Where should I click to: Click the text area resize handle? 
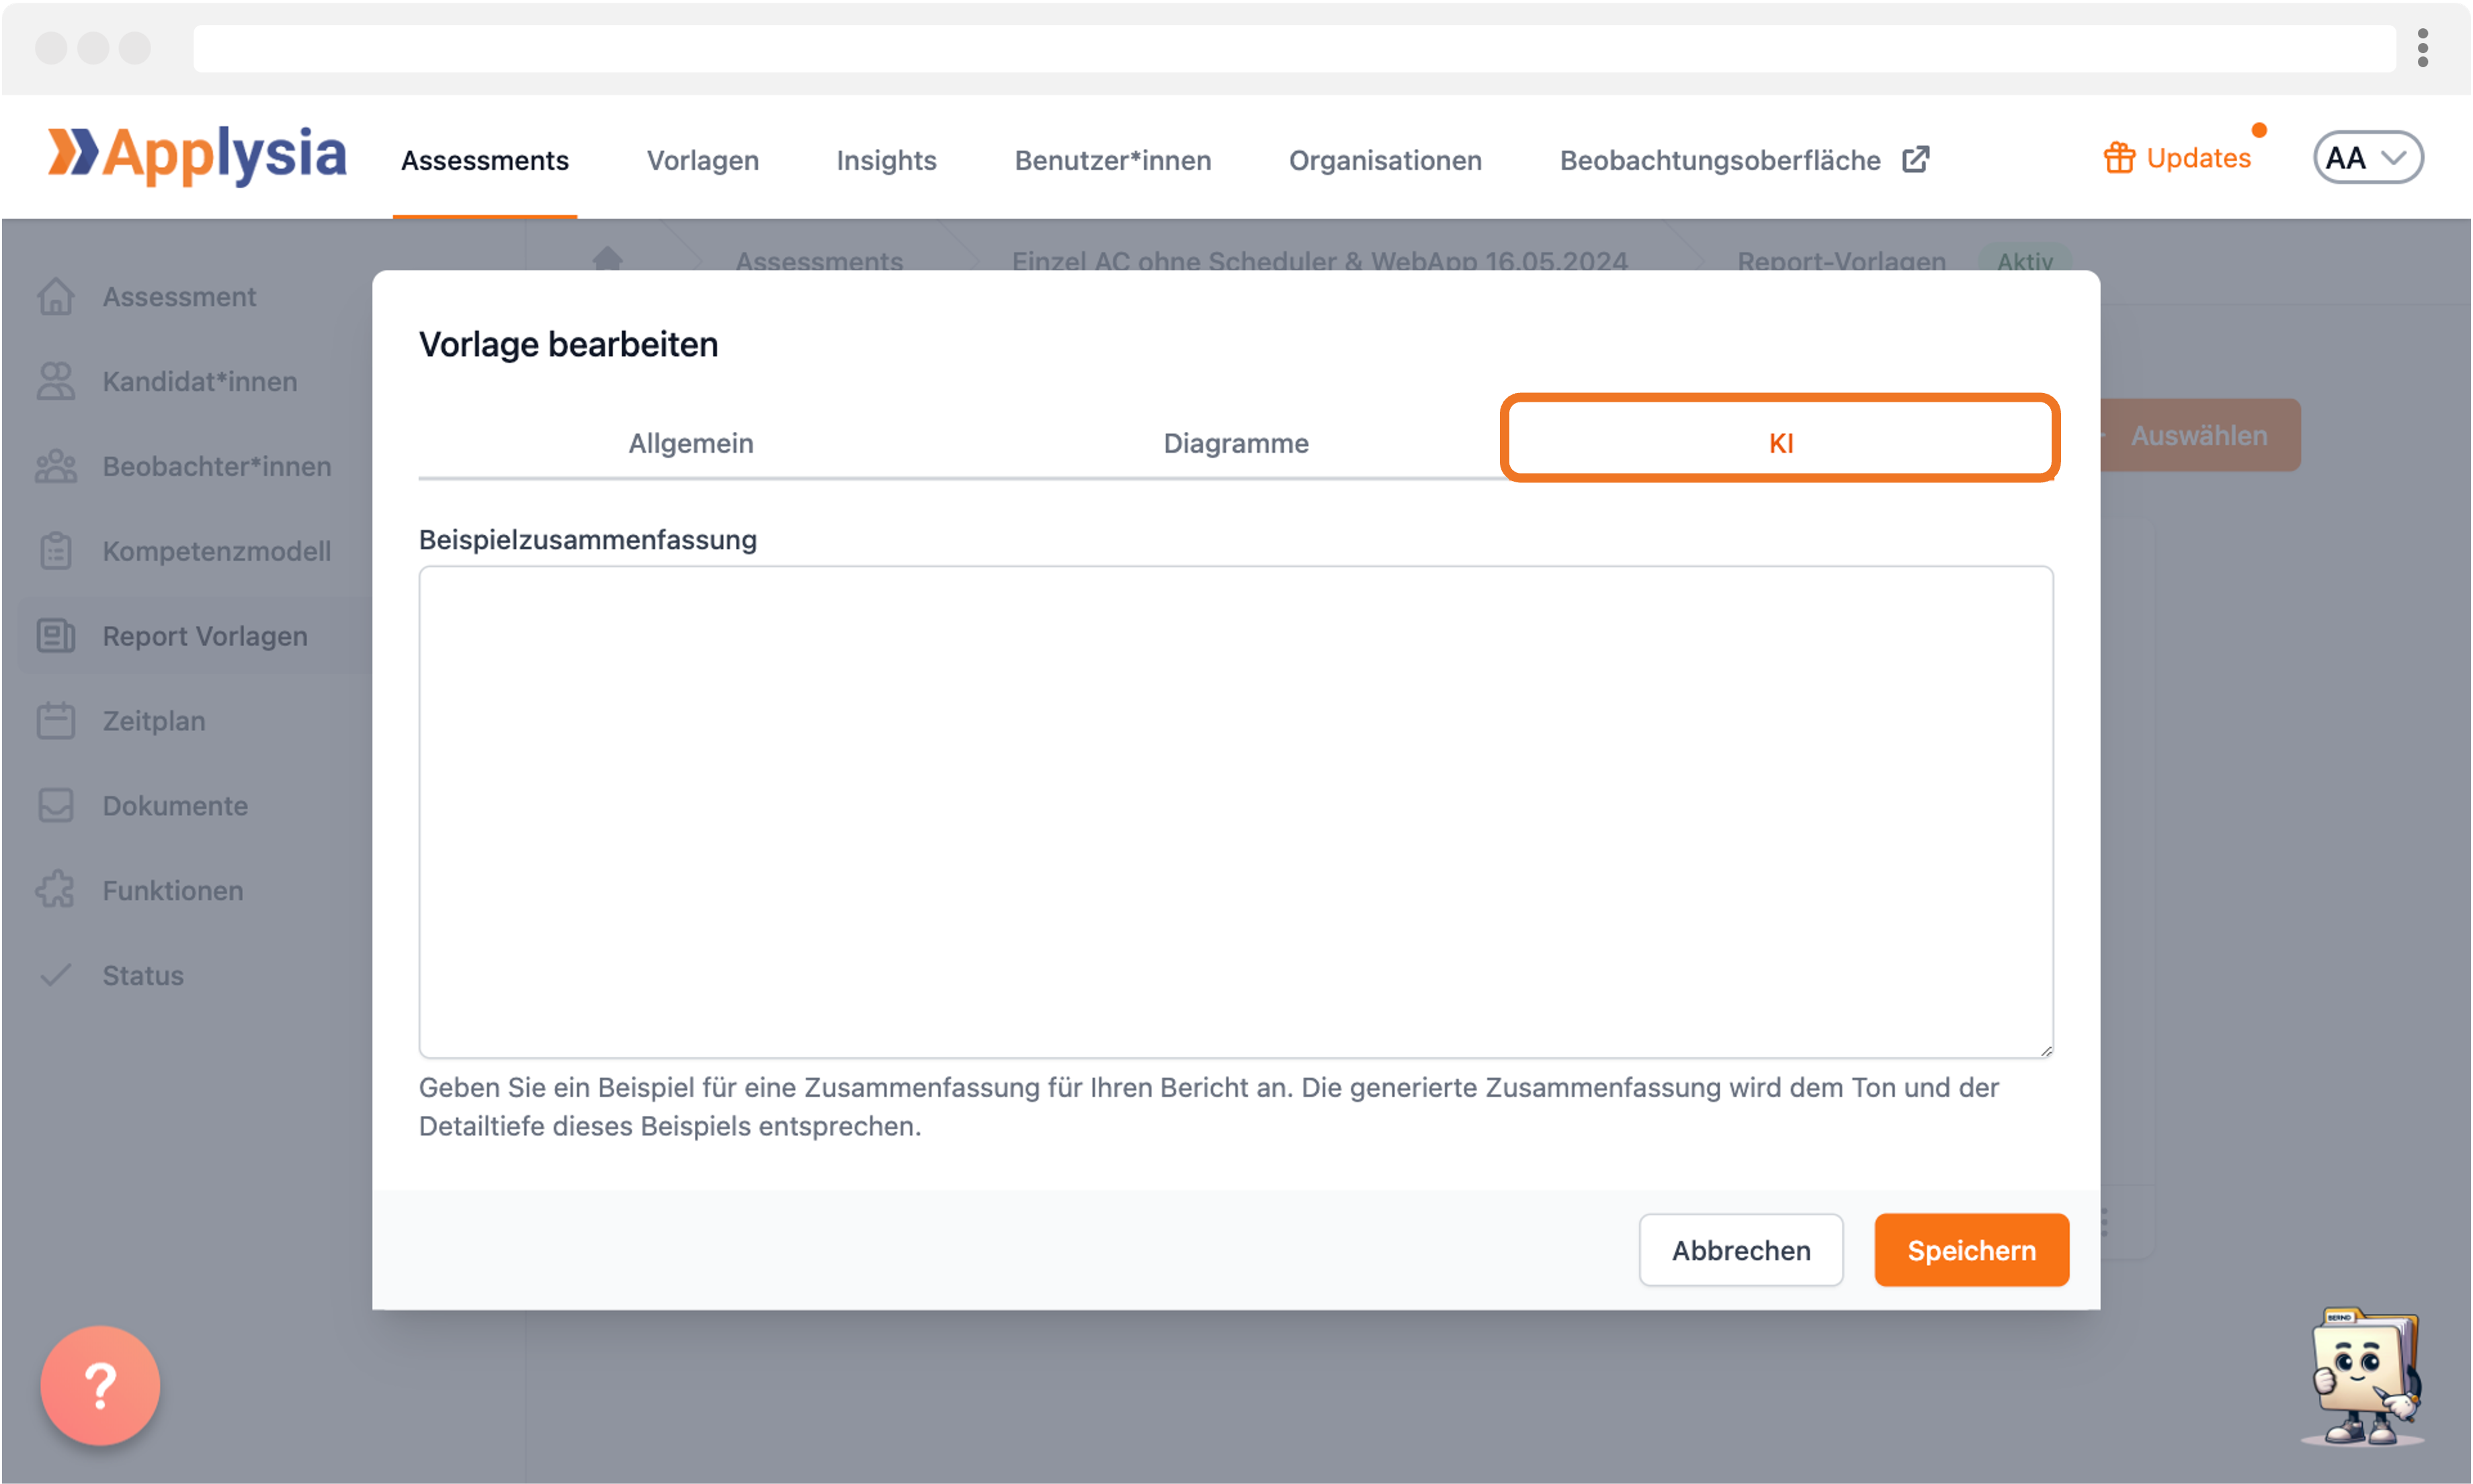tap(2046, 1050)
